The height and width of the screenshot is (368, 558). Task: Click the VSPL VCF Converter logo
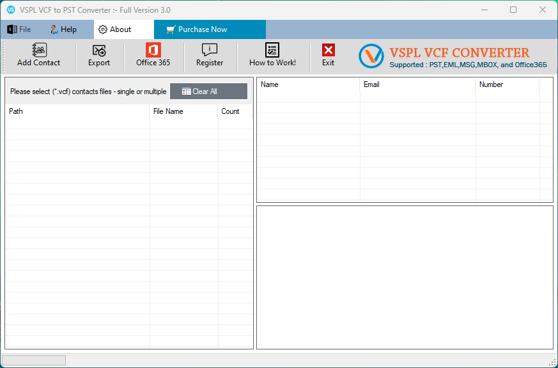pos(371,56)
